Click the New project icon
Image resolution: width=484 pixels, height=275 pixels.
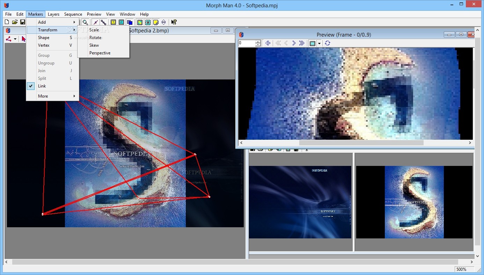(7, 22)
